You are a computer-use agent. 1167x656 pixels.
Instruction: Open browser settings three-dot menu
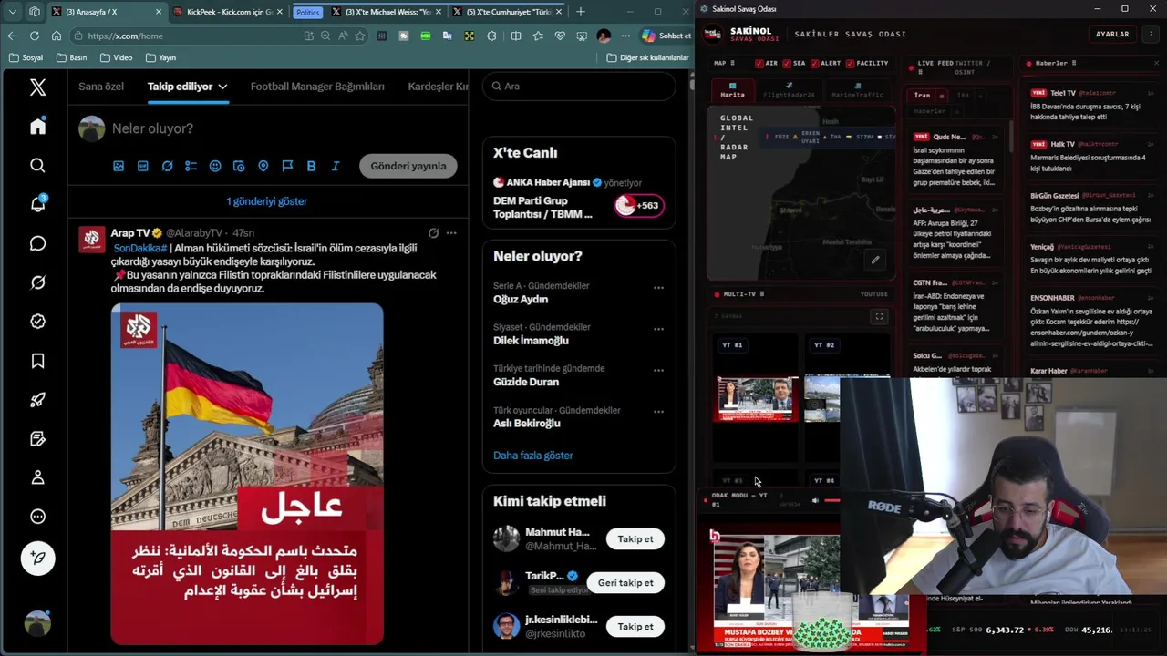click(625, 36)
